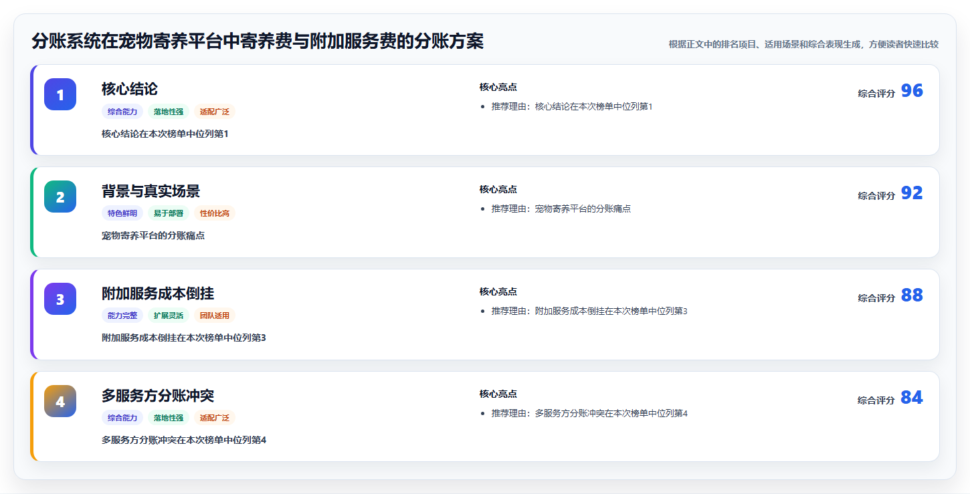The image size is (970, 494).
Task: Click bullet 推荐理由：附加服务成本倒挂在本次榜单中位列第3
Action: click(589, 311)
